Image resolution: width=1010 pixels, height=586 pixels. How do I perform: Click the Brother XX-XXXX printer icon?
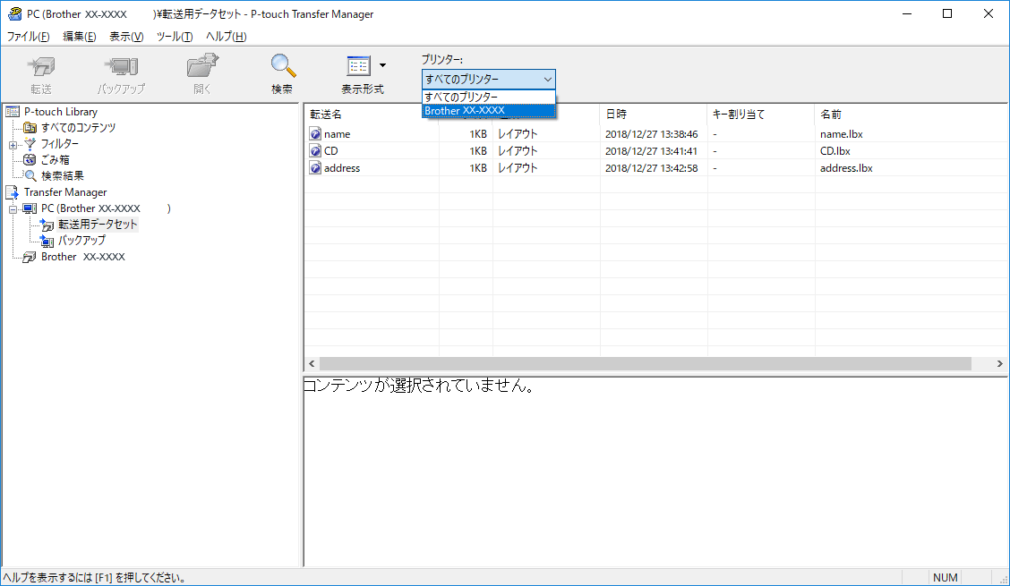[30, 257]
